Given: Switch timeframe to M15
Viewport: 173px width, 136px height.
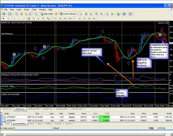Looking at the screenshot, I should 65,18.
